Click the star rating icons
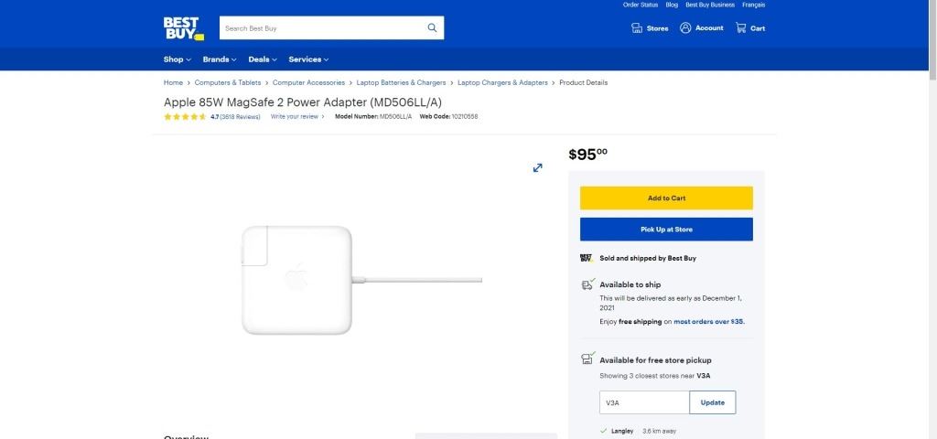Image resolution: width=937 pixels, height=439 pixels. [x=185, y=117]
